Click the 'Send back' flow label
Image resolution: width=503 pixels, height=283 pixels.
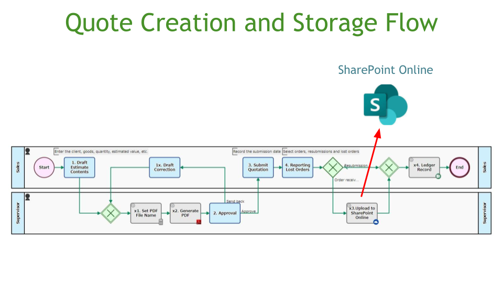tap(235, 201)
